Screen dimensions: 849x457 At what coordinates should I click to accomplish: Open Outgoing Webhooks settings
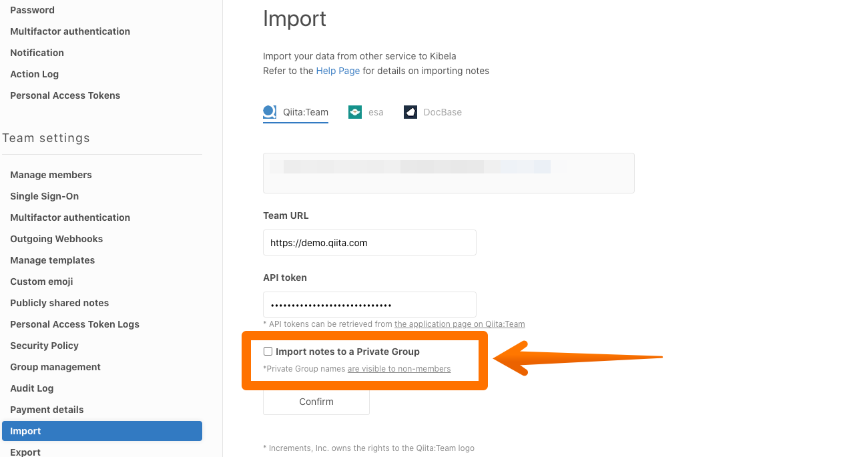tap(56, 239)
